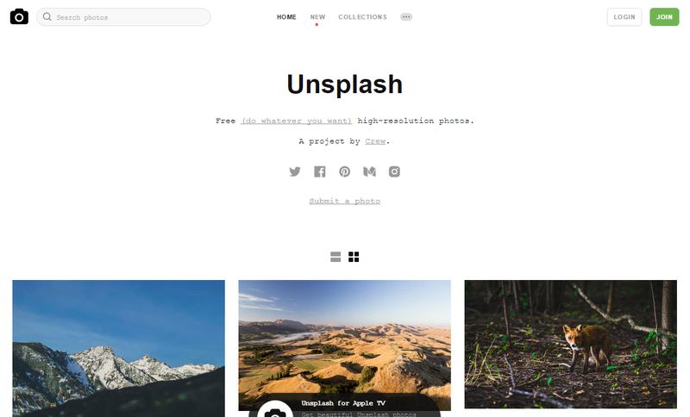
Task: Open the Facebook social icon
Action: pos(319,171)
